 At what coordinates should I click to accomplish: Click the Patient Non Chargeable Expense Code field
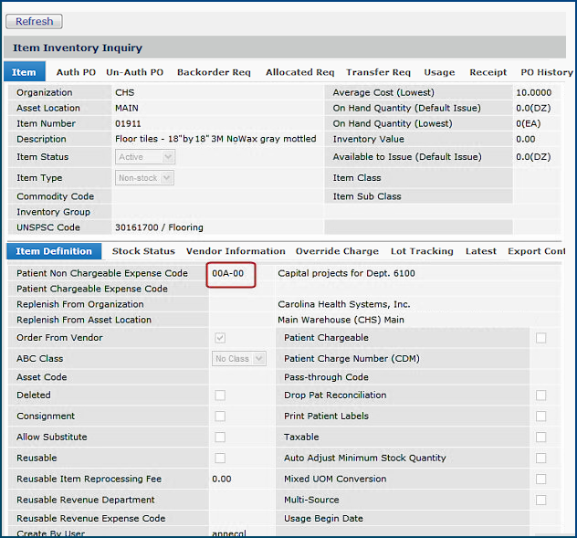(231, 273)
